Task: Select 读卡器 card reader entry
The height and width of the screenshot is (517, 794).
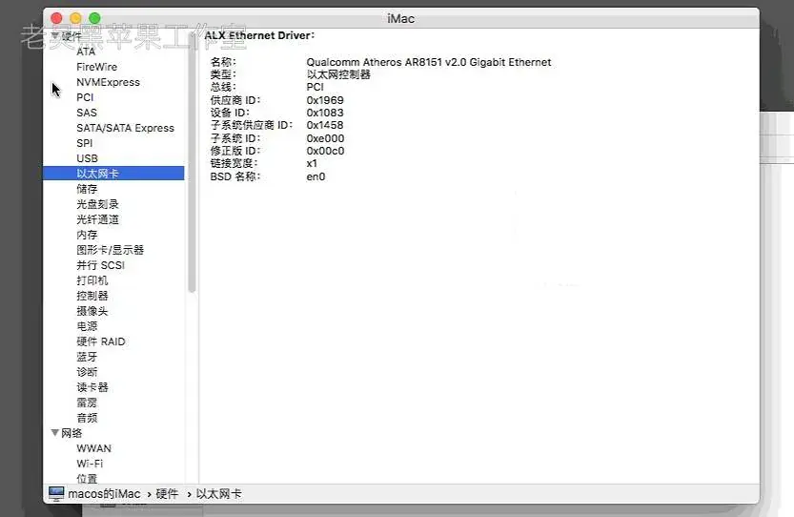Action: 92,387
